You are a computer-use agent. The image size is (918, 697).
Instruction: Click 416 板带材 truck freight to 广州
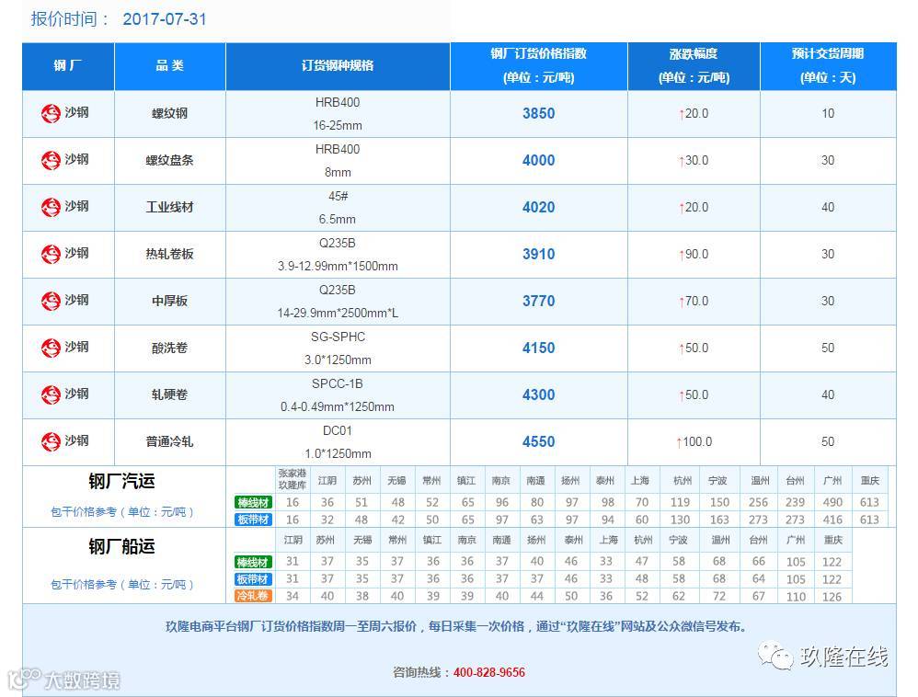(x=832, y=520)
